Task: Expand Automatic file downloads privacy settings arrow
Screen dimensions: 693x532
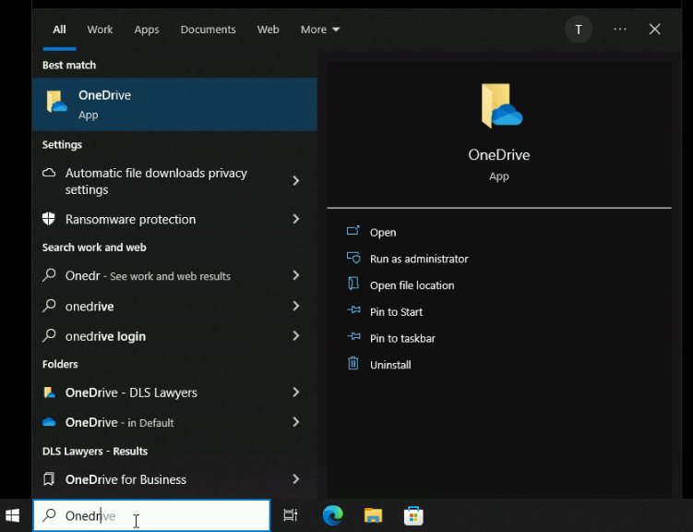Action: click(x=296, y=181)
